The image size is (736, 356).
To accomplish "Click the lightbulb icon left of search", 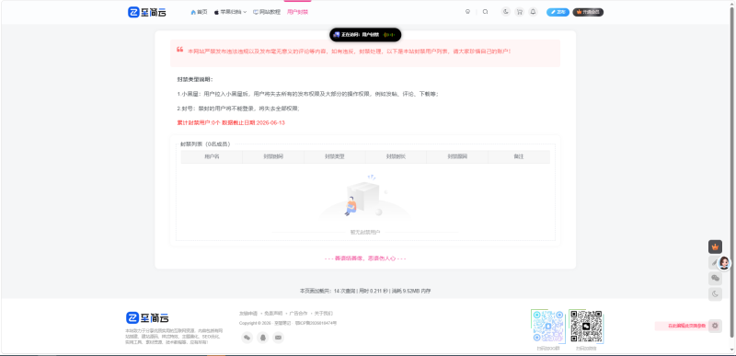I will [467, 12].
